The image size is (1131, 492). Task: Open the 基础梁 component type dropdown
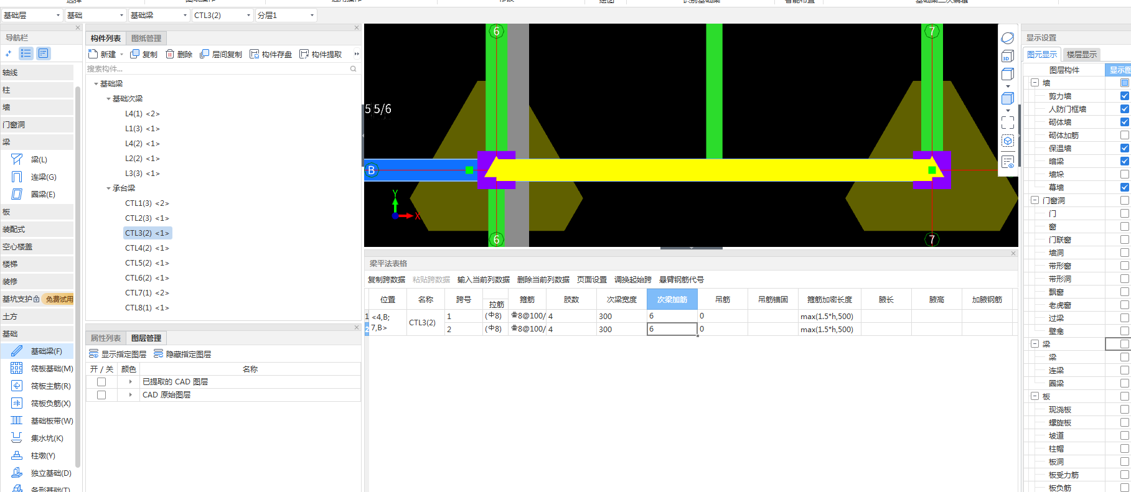click(159, 15)
